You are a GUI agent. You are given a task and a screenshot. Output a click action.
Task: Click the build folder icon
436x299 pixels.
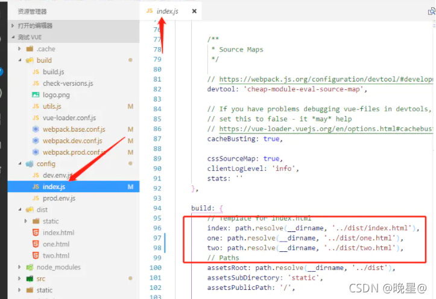click(30, 60)
